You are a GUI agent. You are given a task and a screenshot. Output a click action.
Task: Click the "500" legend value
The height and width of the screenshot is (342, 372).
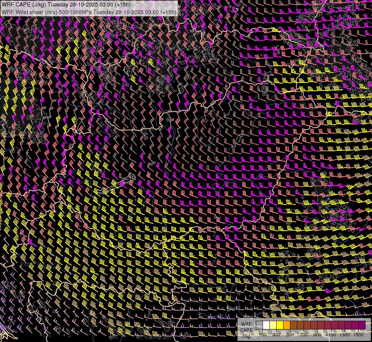290,335
